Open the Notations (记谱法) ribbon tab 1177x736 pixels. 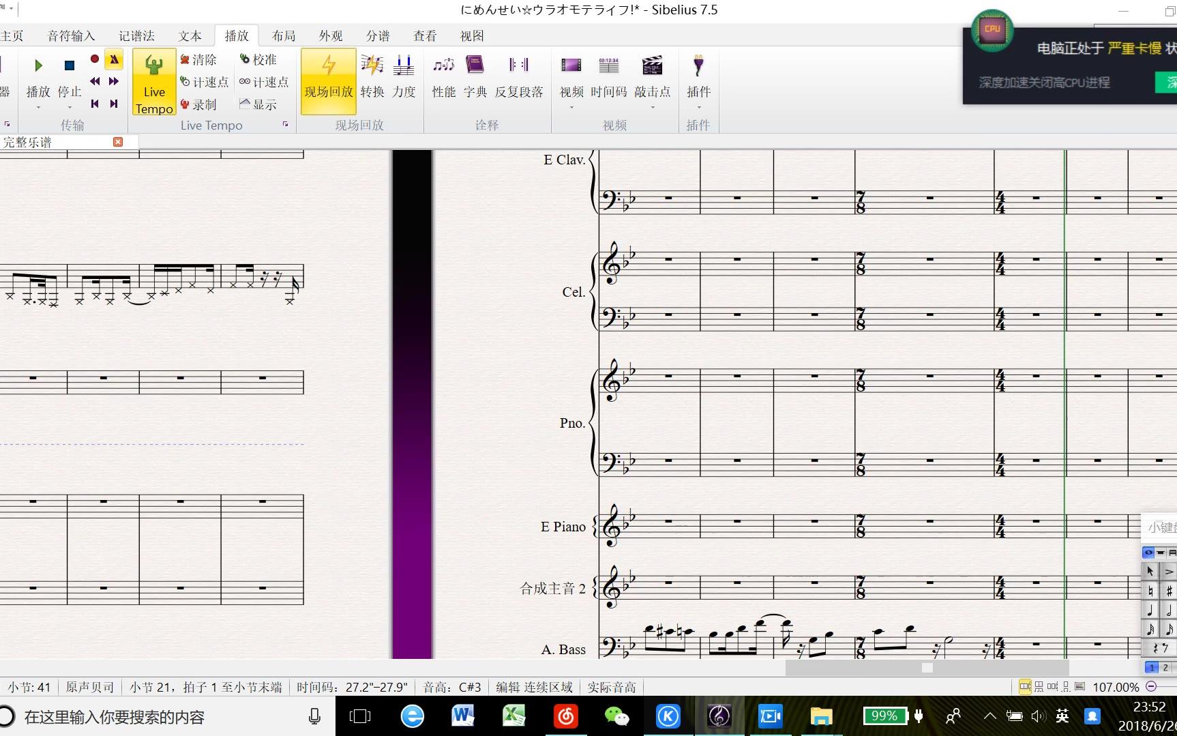[x=136, y=35]
